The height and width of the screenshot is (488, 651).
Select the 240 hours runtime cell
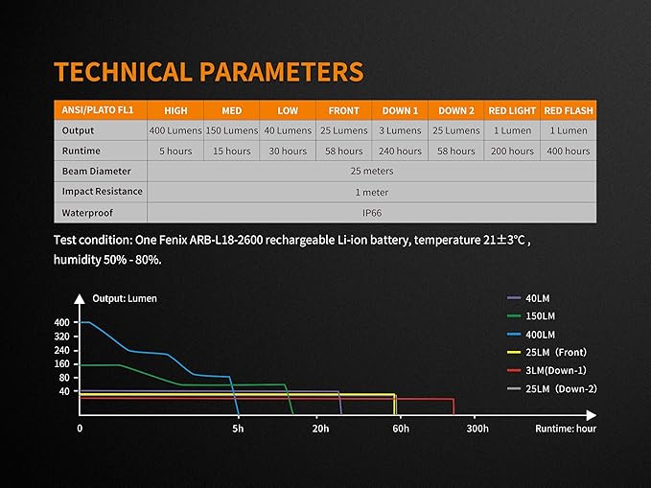tap(399, 151)
